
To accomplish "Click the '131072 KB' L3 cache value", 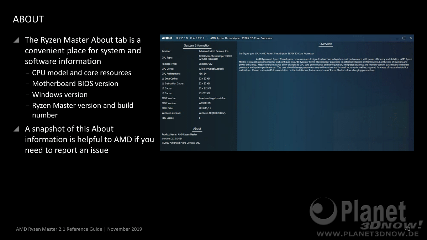I will 204,94.
